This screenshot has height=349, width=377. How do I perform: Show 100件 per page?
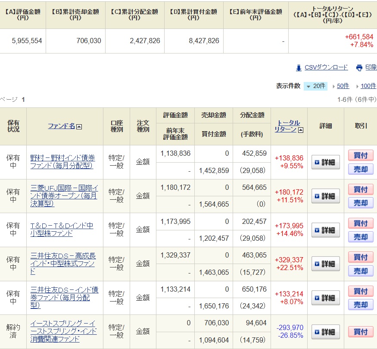pyautogui.click(x=368, y=86)
